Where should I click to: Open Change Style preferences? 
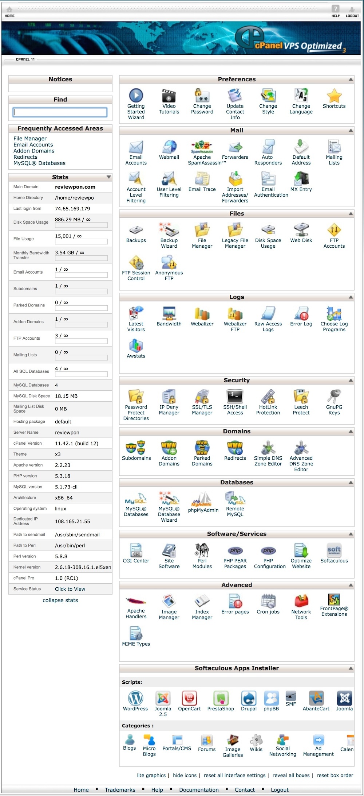[268, 96]
